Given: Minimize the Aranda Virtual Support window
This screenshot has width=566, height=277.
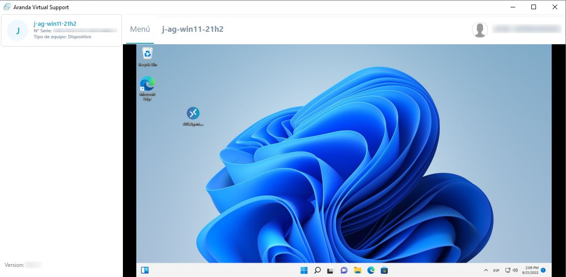Looking at the screenshot, I should pyautogui.click(x=513, y=7).
